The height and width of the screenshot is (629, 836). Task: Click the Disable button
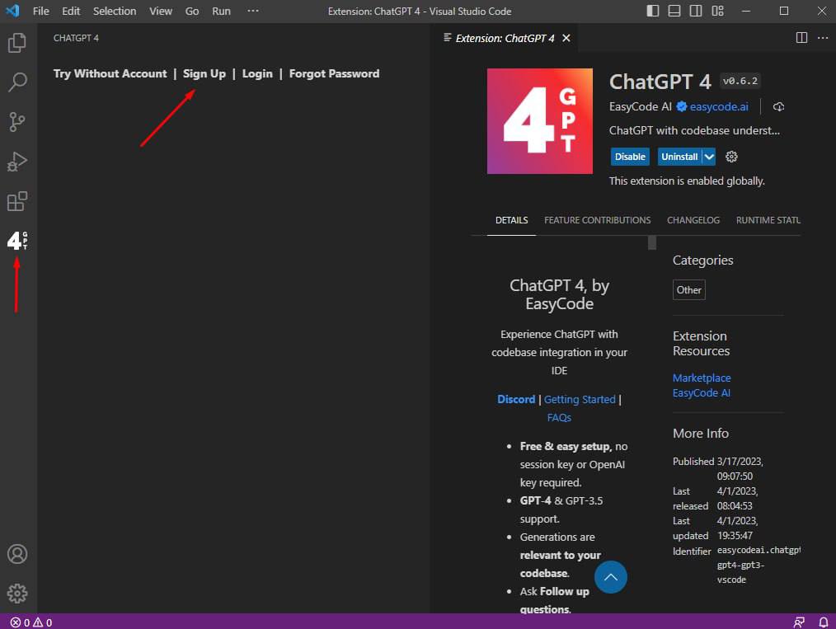[630, 157]
